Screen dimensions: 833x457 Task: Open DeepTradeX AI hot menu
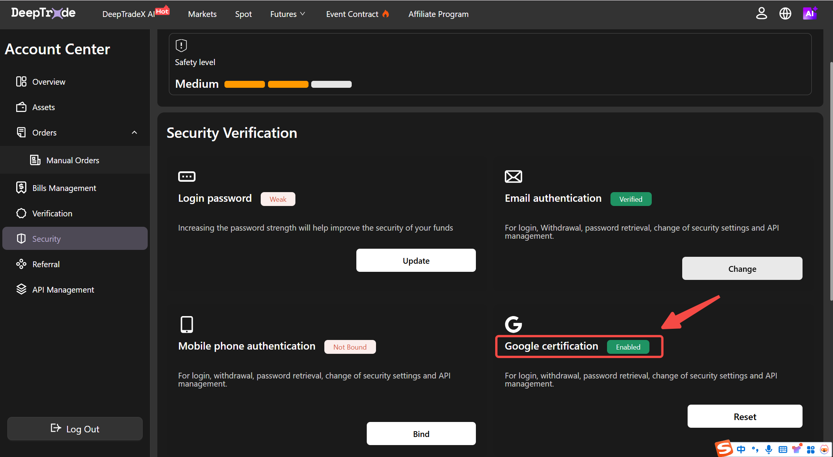point(135,13)
